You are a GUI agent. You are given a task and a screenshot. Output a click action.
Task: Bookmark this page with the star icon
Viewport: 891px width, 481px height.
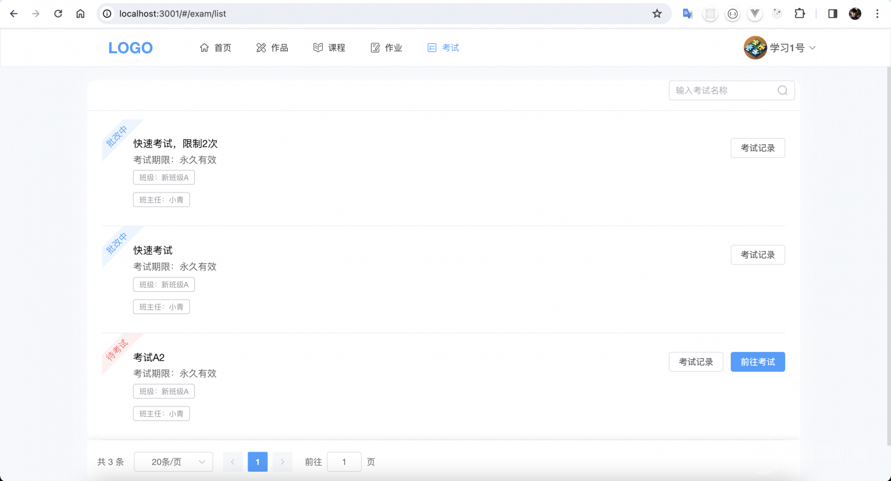click(657, 13)
